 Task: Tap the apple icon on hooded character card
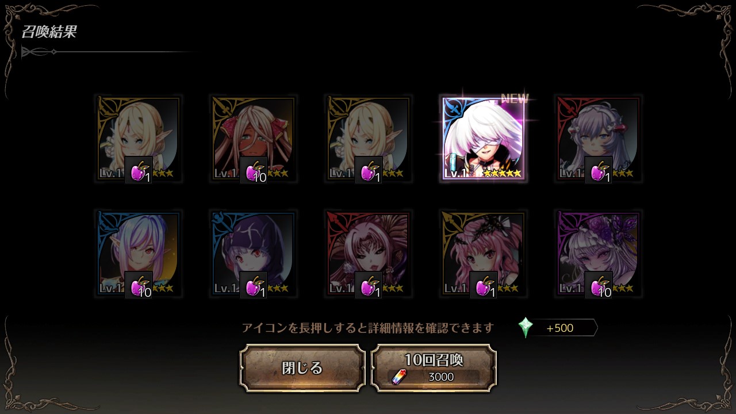254,285
